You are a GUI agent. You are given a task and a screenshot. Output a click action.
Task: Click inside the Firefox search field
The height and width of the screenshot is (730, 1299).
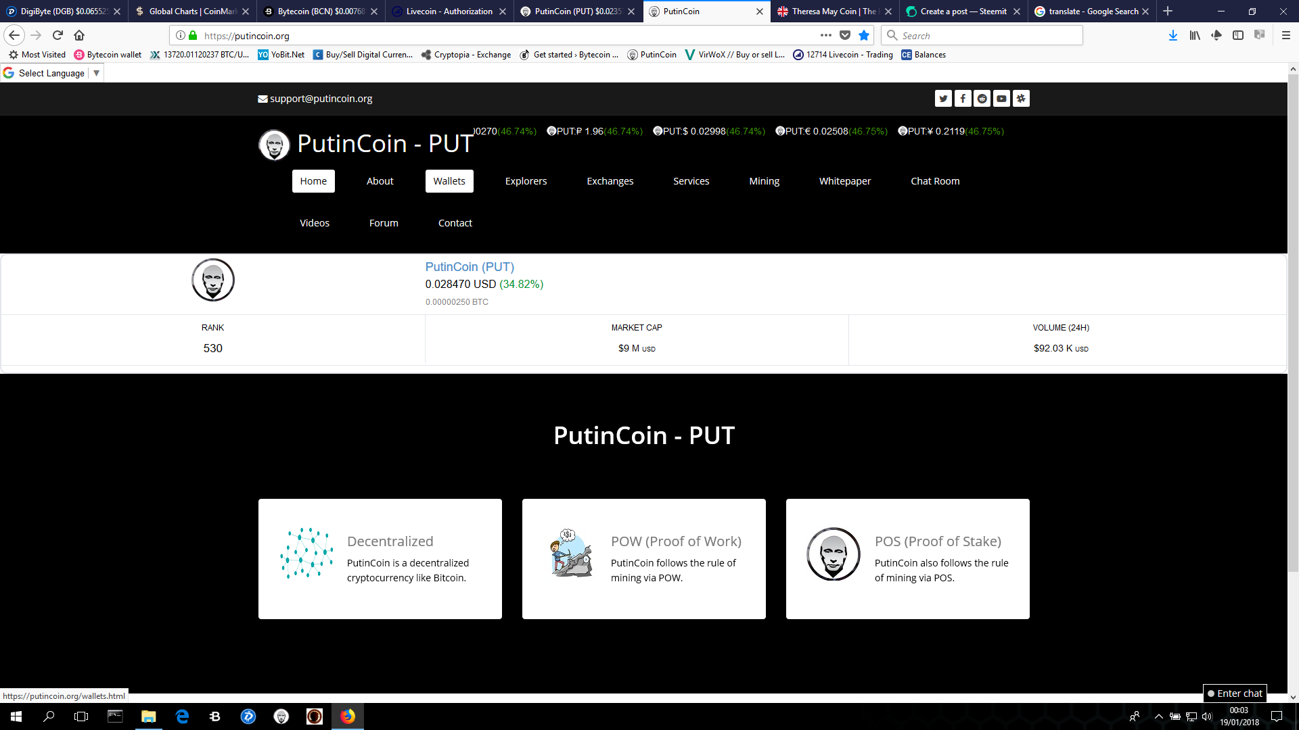pyautogui.click(x=981, y=35)
